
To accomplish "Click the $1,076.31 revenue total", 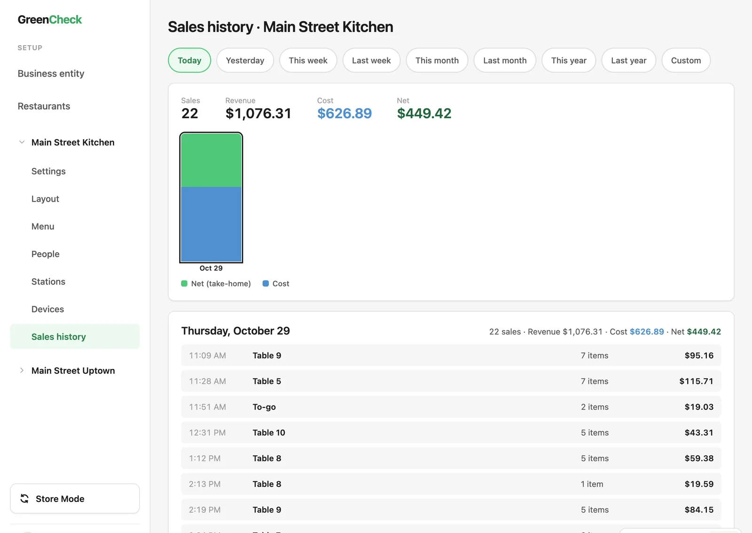I will coord(258,113).
